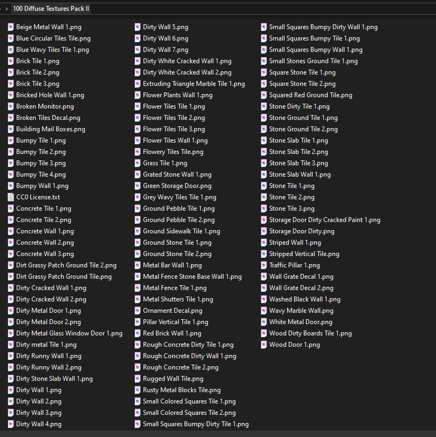Select Stone Dirty Tile 1.png
The height and width of the screenshot is (437, 436).
point(299,106)
